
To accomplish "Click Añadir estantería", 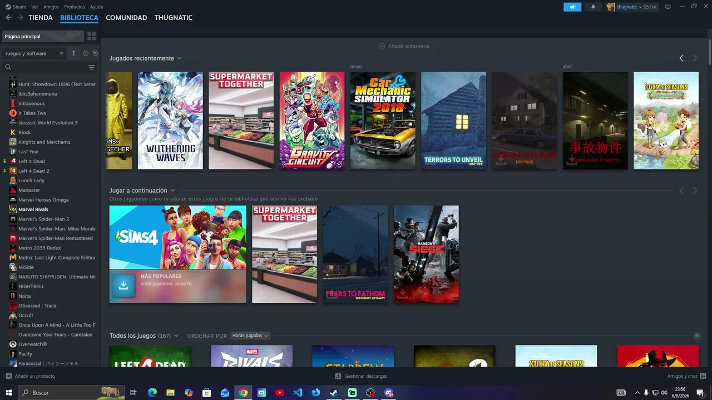I will tap(404, 46).
